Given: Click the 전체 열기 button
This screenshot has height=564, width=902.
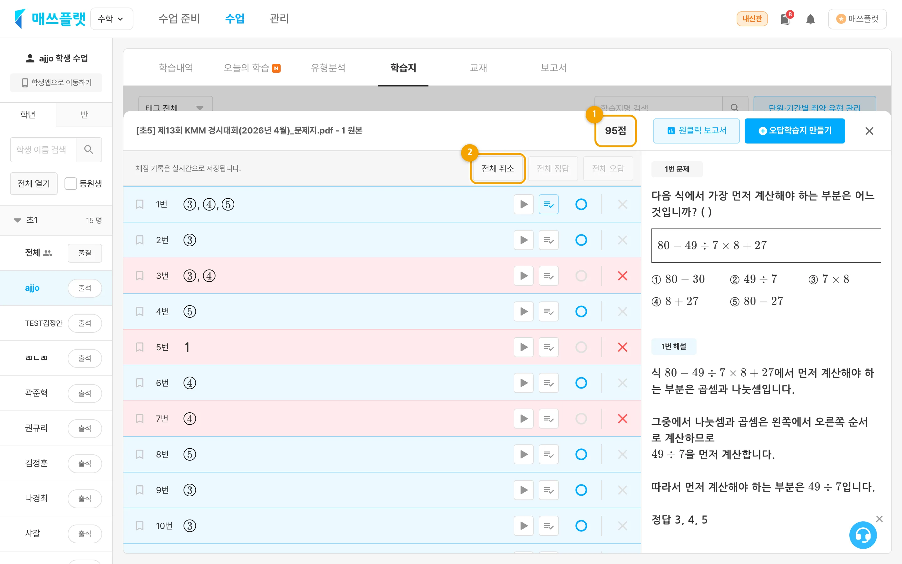Looking at the screenshot, I should (x=34, y=184).
